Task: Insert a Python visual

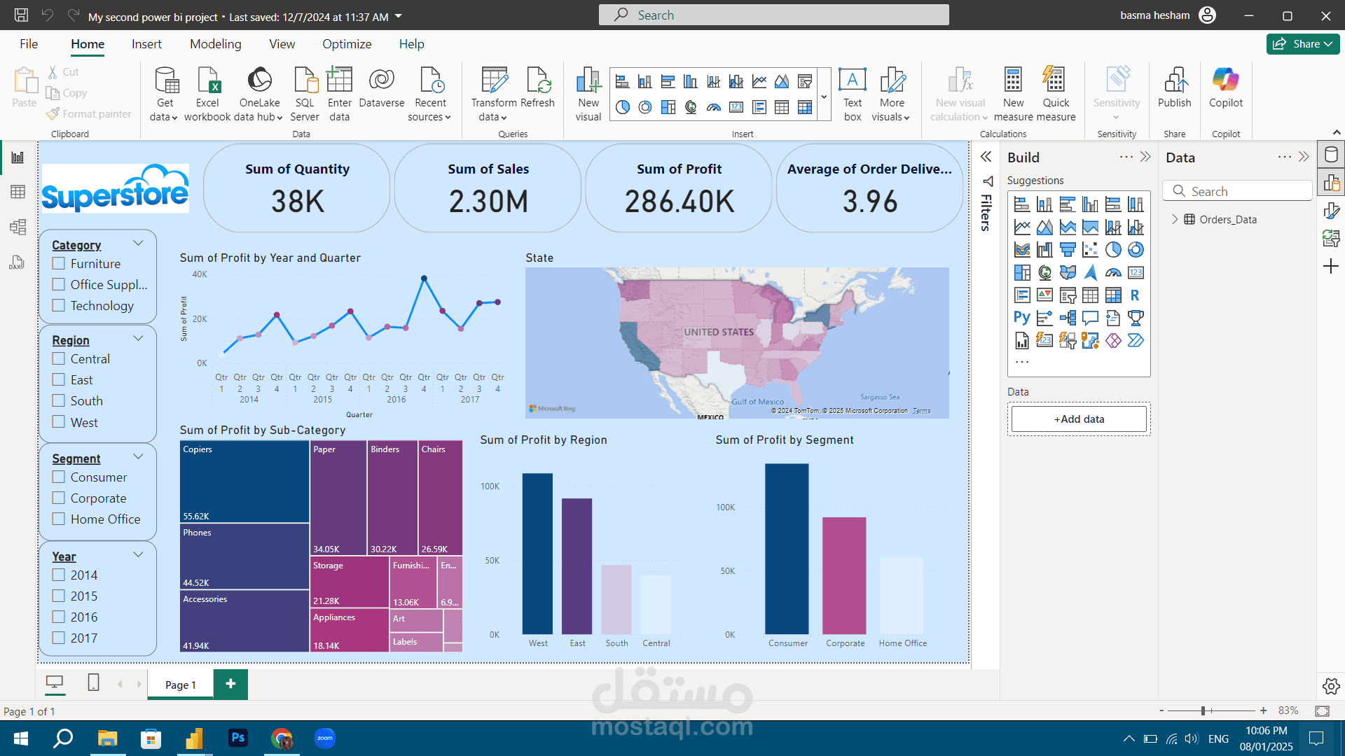Action: (x=1022, y=318)
